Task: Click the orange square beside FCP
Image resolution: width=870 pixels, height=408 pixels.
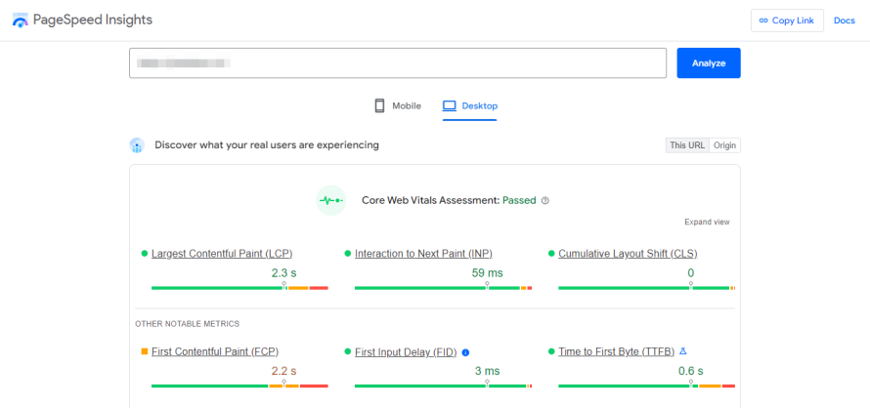Action: 145,351
